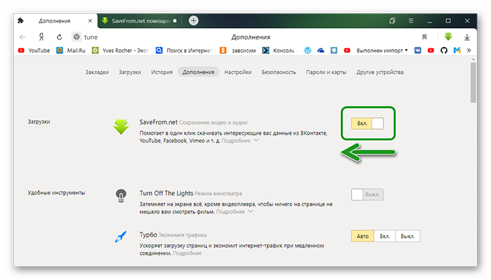This screenshot has height=280, width=491.
Task: Open the SaveFrom.net extension green arrow icon
Action: click(x=448, y=36)
